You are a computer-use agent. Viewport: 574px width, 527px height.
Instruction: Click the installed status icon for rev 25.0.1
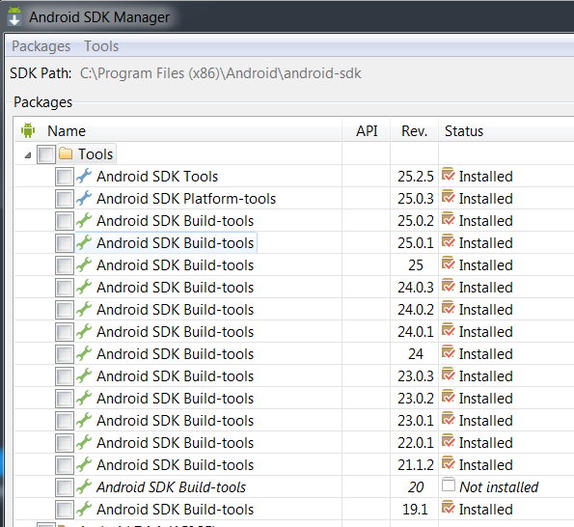pos(448,241)
